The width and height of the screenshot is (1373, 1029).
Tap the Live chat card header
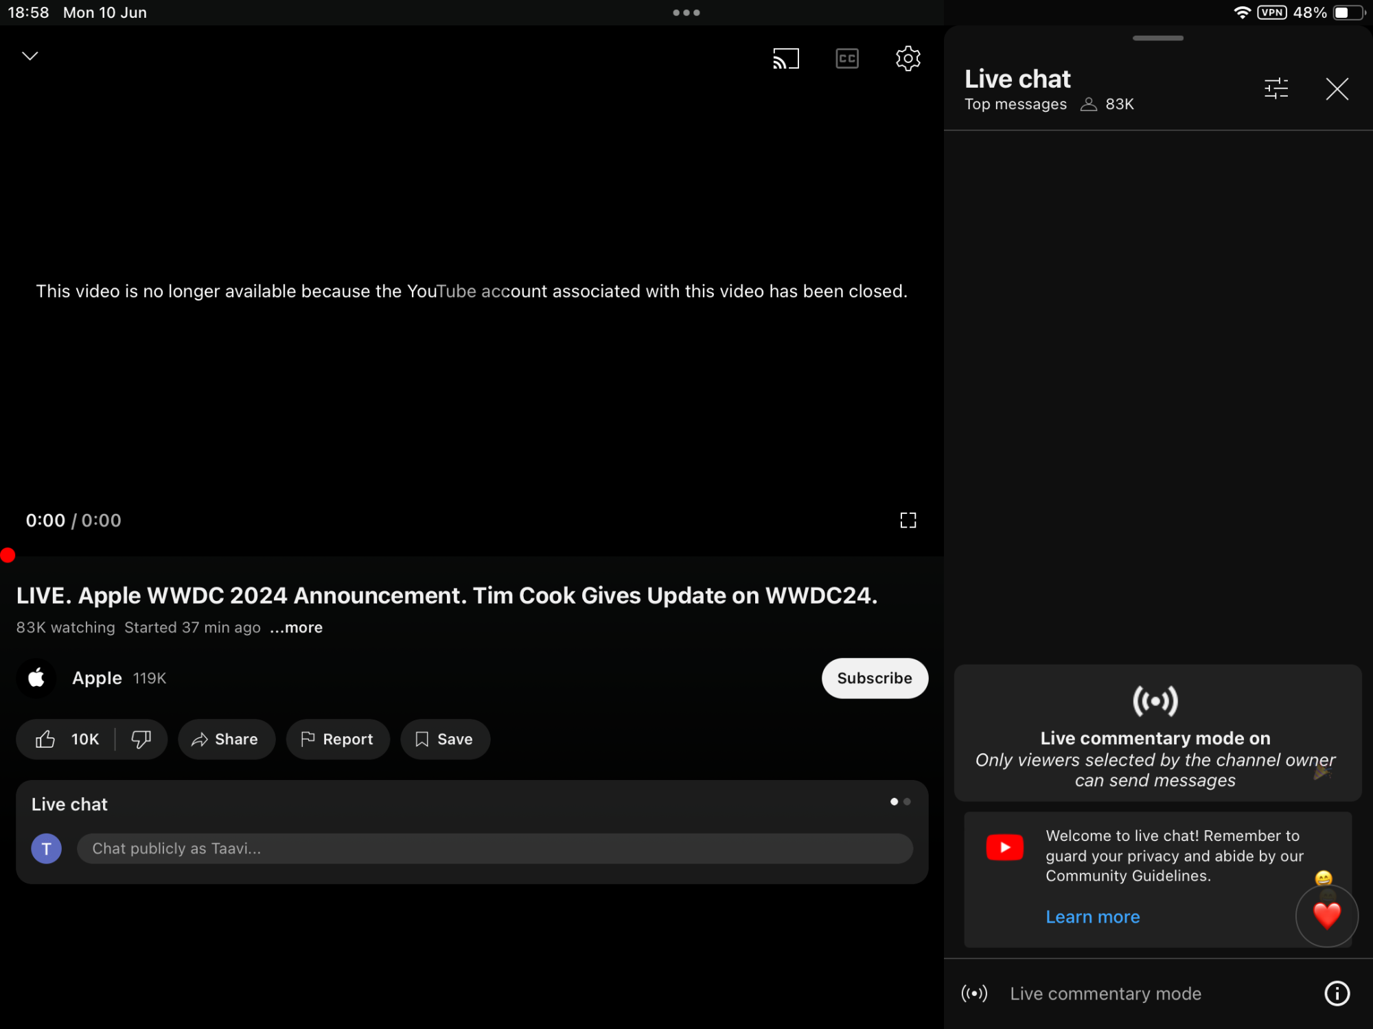(x=69, y=804)
